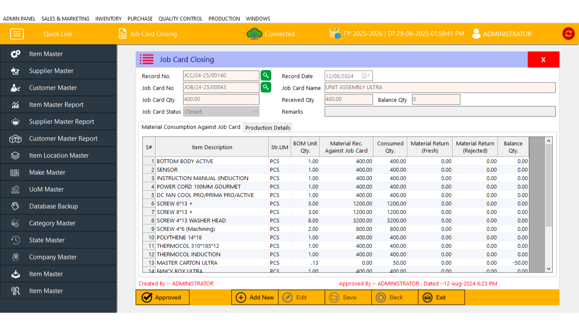Click the Approved button
The width and height of the screenshot is (579, 325).
(162, 297)
